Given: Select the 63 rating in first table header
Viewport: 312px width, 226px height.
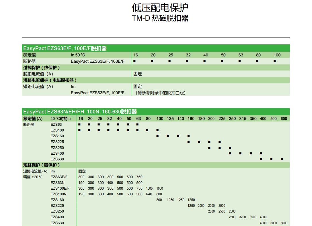Looking at the screenshot, I should point(241,55).
